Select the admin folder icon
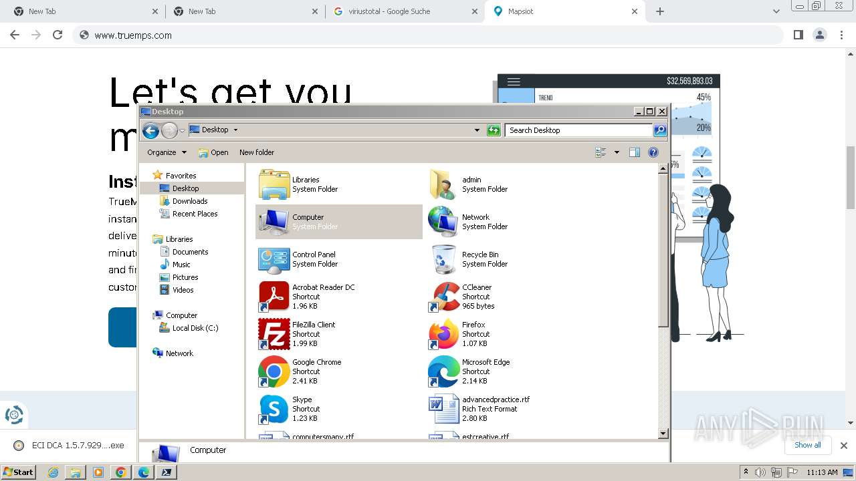 tap(443, 184)
